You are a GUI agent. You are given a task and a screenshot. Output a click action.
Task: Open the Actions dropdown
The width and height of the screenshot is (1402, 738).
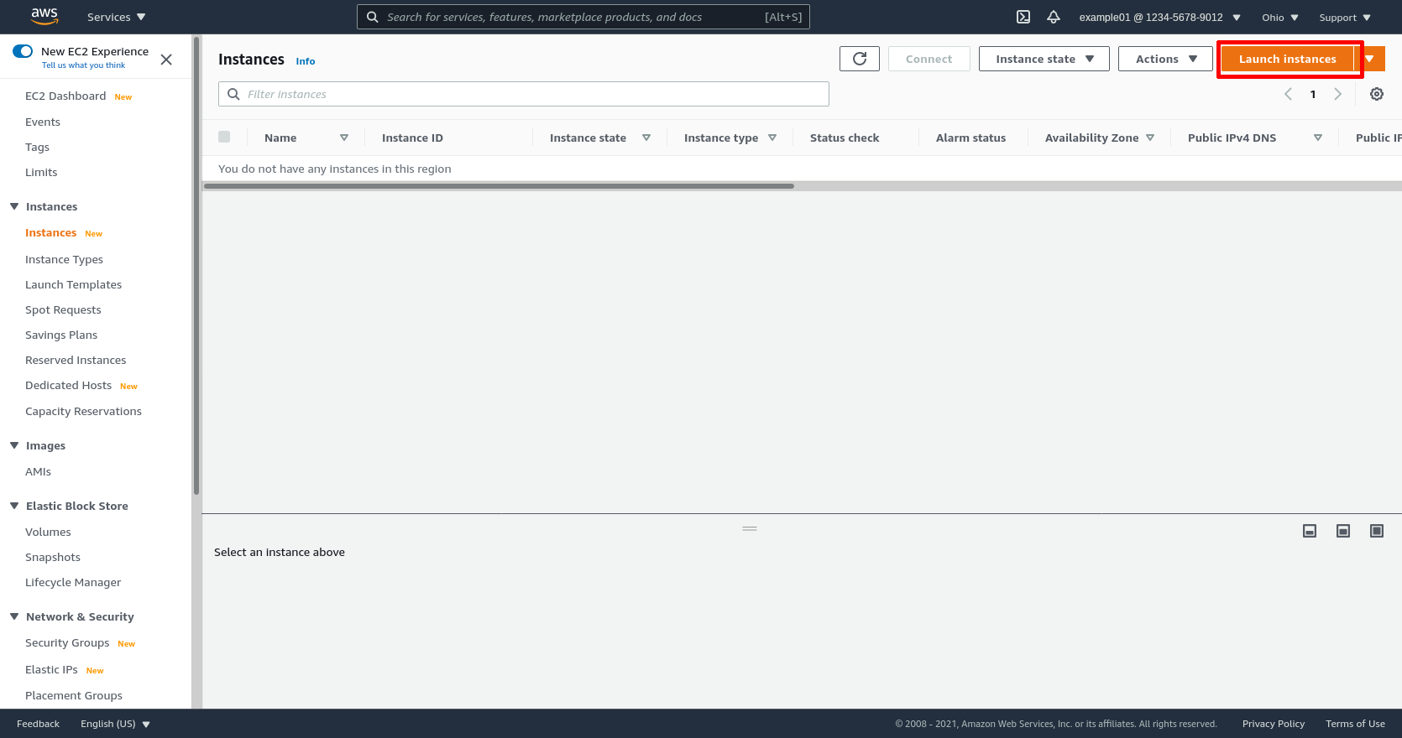1165,59
